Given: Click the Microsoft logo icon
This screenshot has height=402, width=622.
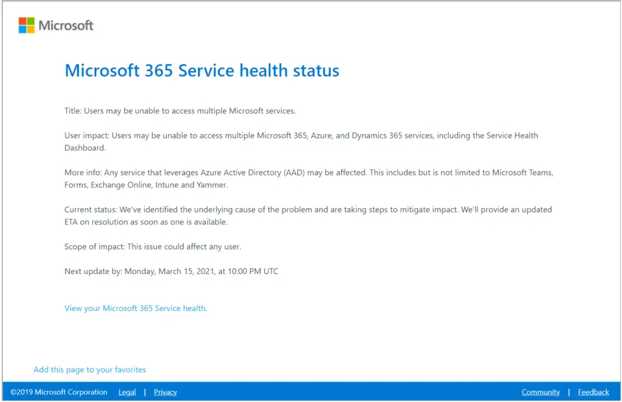Looking at the screenshot, I should click(27, 26).
